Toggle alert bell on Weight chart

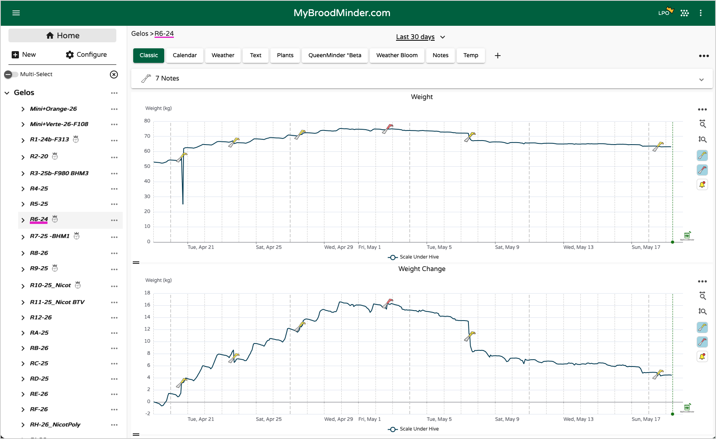coord(702,184)
